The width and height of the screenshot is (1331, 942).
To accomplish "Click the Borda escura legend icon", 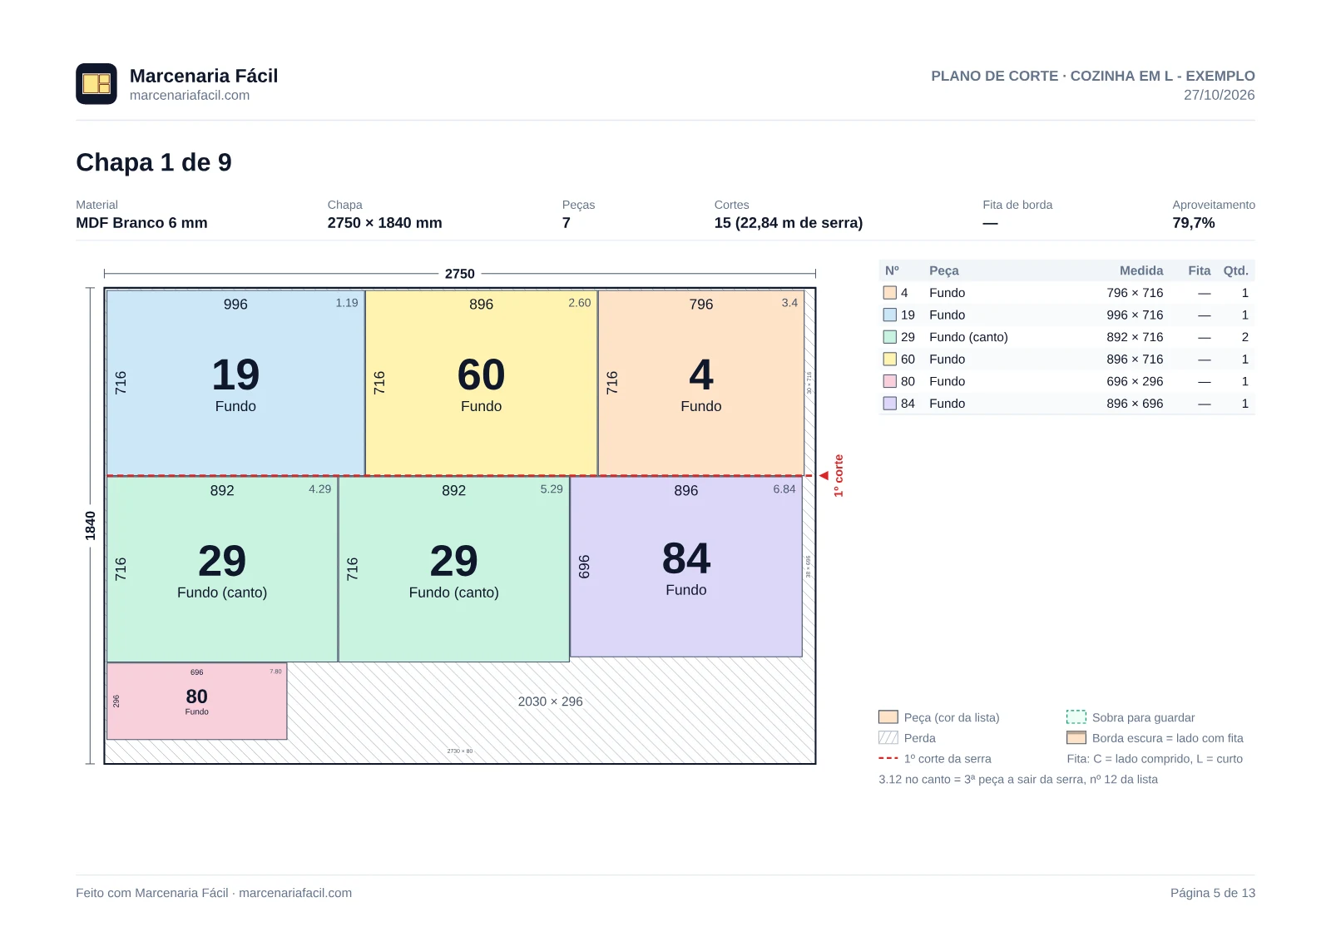I will 1076,737.
